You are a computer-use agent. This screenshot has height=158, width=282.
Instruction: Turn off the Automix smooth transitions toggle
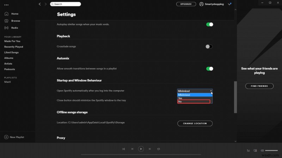pos(209,68)
